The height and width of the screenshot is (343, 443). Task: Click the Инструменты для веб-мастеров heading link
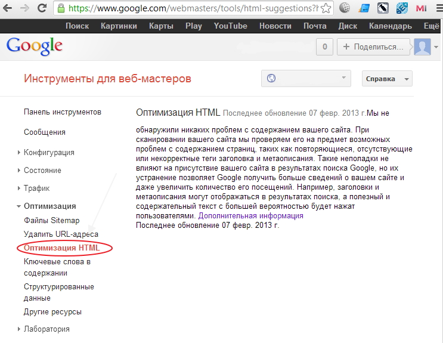[x=107, y=79]
